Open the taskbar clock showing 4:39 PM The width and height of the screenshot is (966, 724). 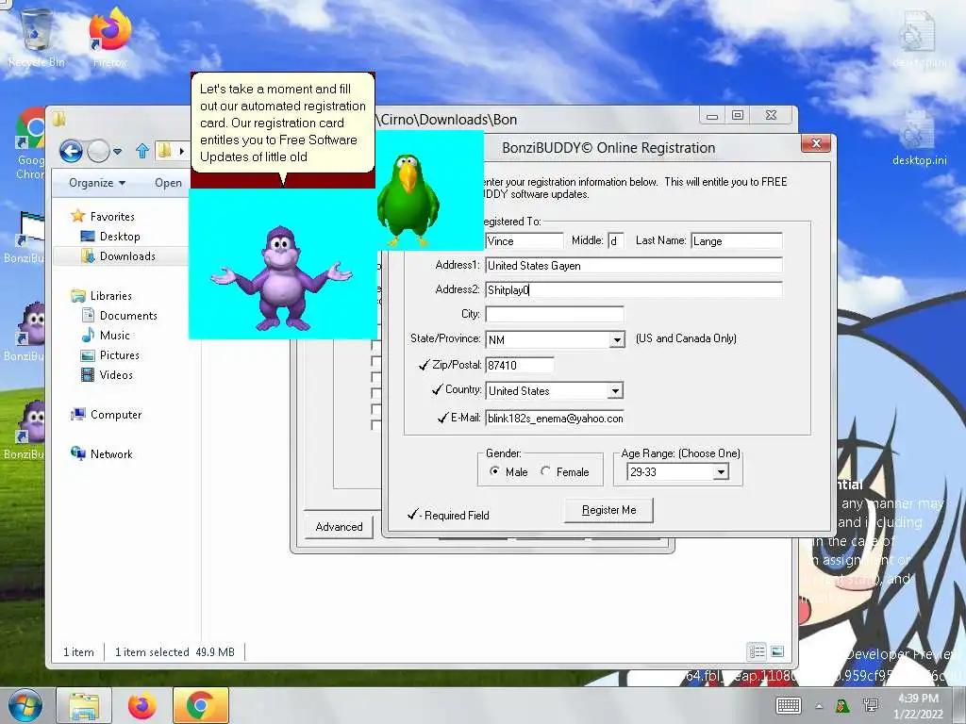(918, 705)
